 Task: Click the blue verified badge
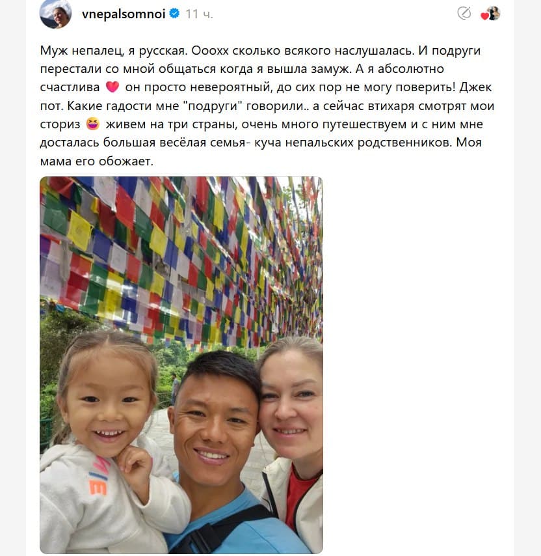pyautogui.click(x=174, y=14)
